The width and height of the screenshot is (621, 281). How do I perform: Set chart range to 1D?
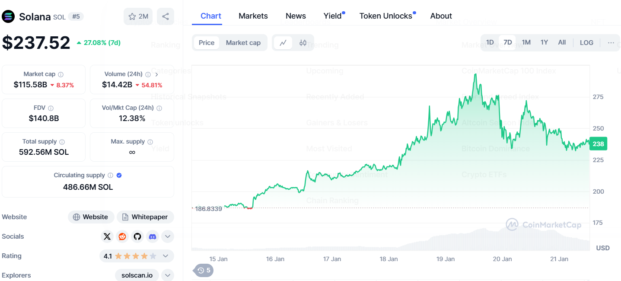pyautogui.click(x=490, y=42)
